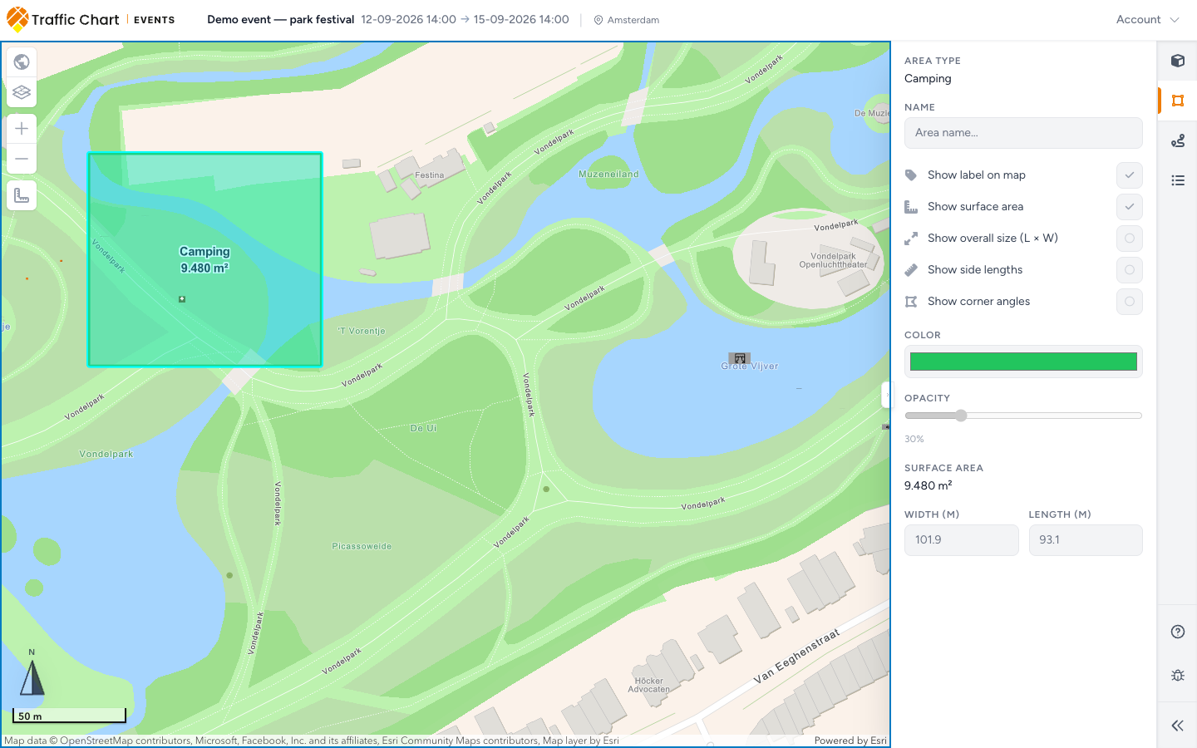Image resolution: width=1197 pixels, height=748 pixels.
Task: Enable Show corner angles option
Action: [x=1129, y=302]
